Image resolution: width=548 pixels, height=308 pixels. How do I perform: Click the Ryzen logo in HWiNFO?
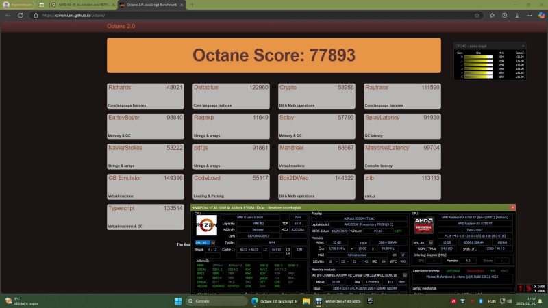pos(206,225)
